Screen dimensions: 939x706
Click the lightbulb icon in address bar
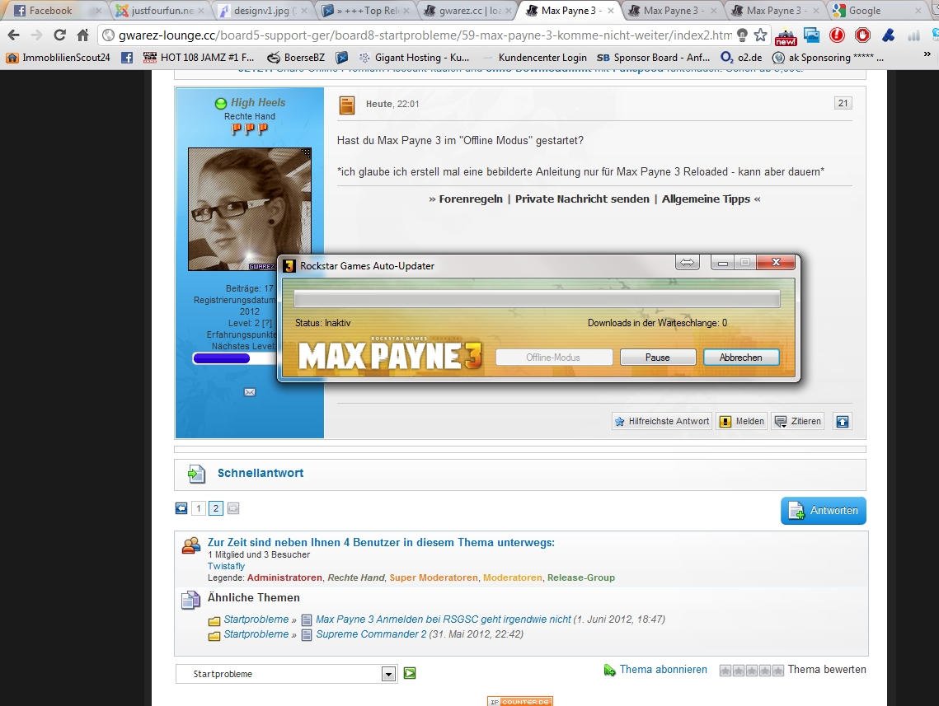pyautogui.click(x=742, y=35)
